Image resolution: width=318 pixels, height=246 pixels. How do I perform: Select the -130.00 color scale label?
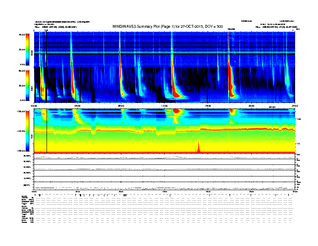21,111
